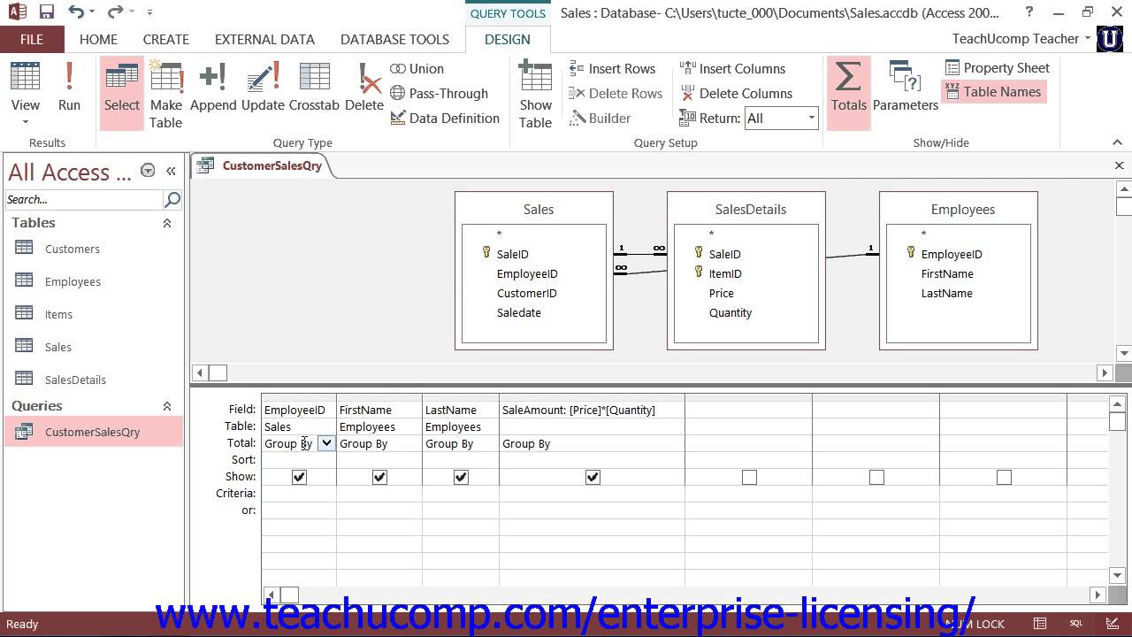The width and height of the screenshot is (1132, 637).
Task: Open the Property Sheet pane
Action: (997, 67)
